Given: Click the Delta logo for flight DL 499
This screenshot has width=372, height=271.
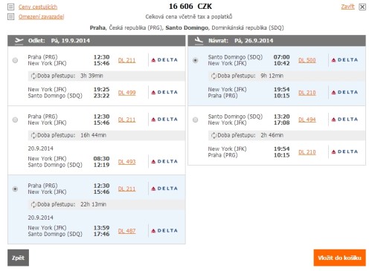Looking at the screenshot, I should [164, 92].
